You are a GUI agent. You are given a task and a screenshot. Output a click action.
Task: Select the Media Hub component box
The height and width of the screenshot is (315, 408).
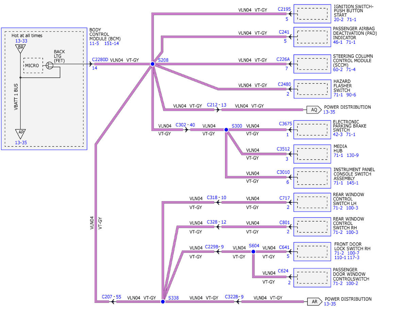pos(312,154)
